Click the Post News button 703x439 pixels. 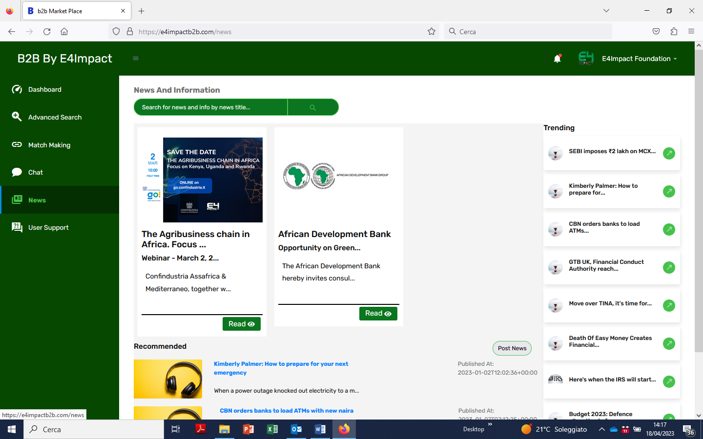(512, 348)
